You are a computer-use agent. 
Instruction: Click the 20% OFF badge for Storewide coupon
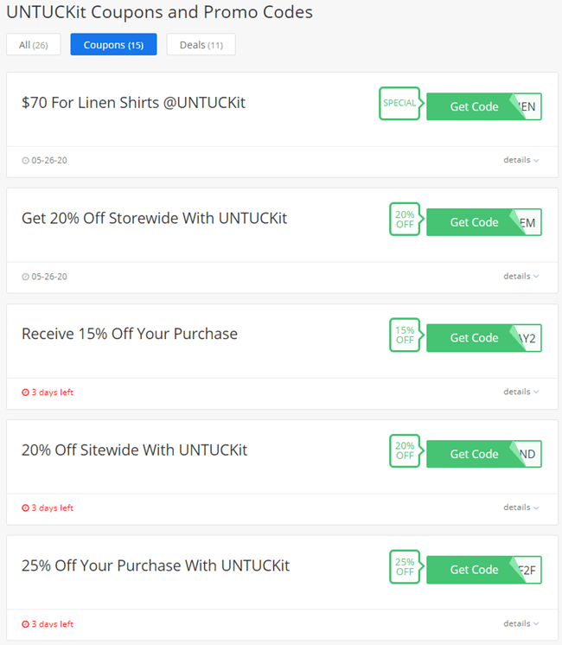(406, 220)
